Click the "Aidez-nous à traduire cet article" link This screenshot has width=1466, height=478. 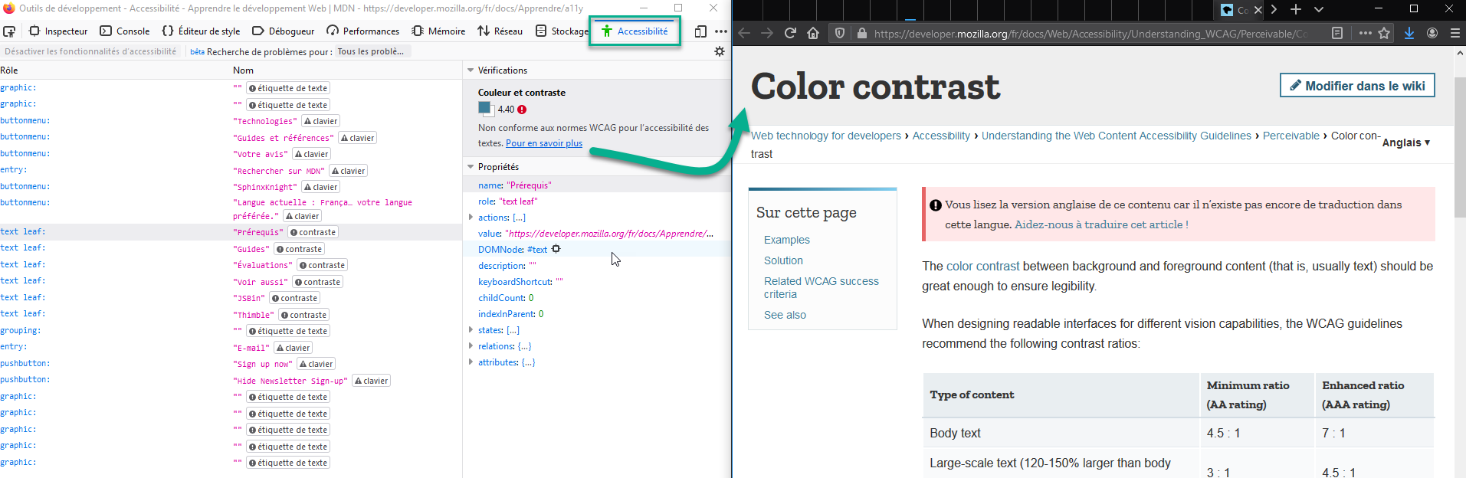pyautogui.click(x=1101, y=224)
